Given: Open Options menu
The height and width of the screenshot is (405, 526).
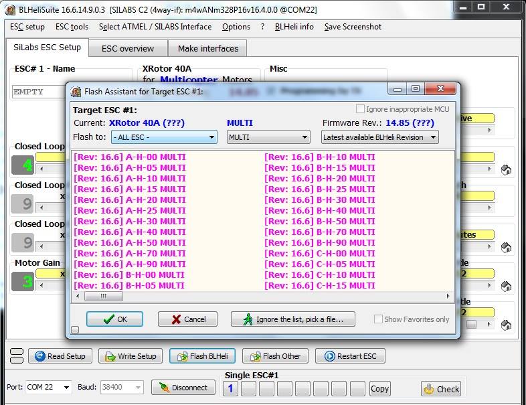Looking at the screenshot, I should [x=236, y=27].
